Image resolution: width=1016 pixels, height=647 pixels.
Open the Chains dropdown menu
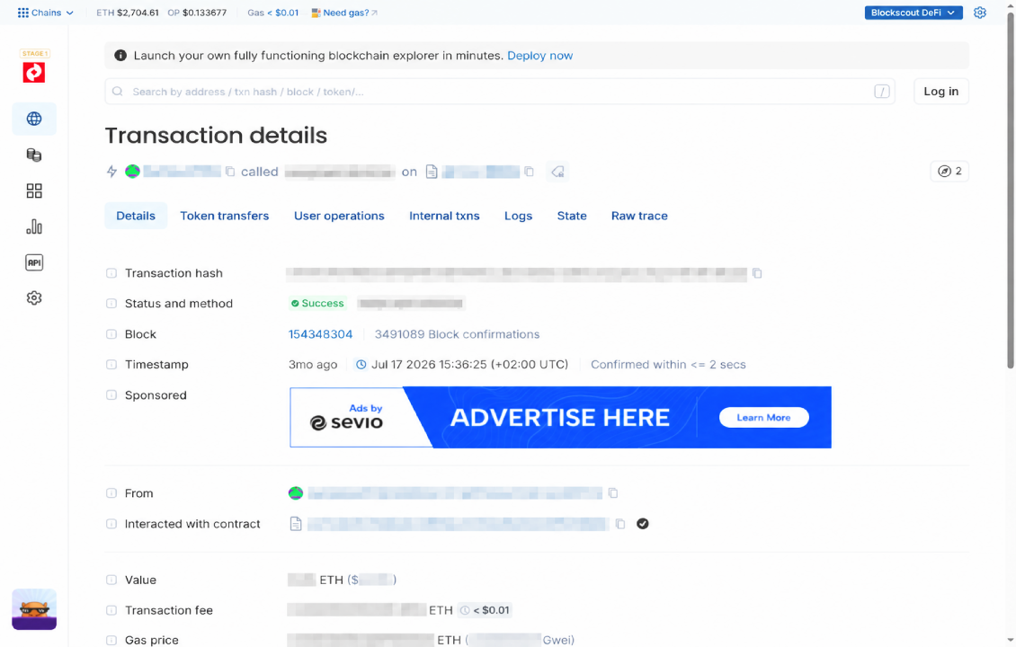[x=45, y=13]
